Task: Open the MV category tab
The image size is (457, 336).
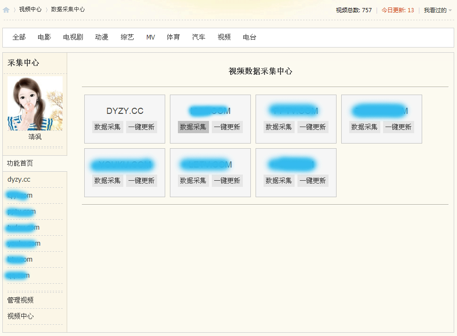Action: [151, 37]
